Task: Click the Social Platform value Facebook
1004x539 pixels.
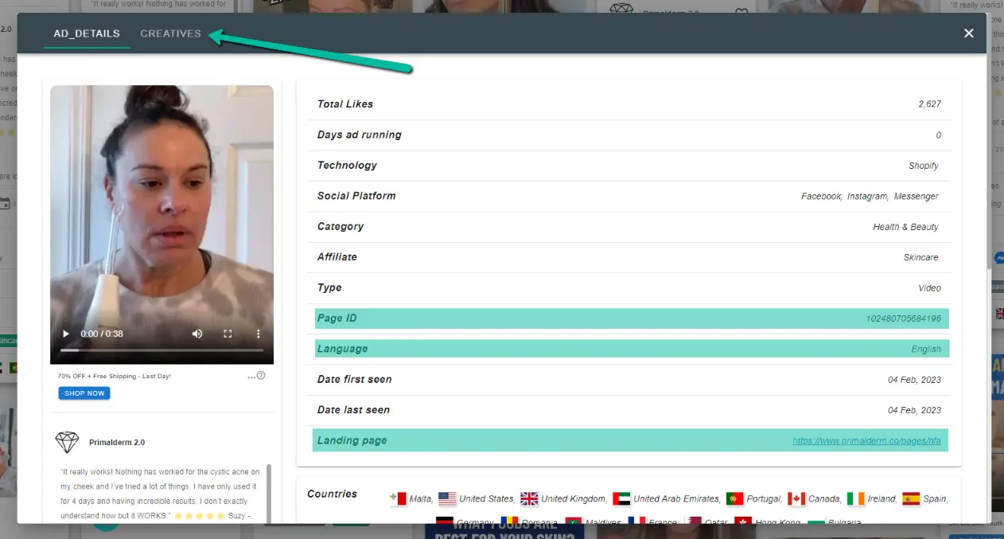Action: click(x=821, y=196)
